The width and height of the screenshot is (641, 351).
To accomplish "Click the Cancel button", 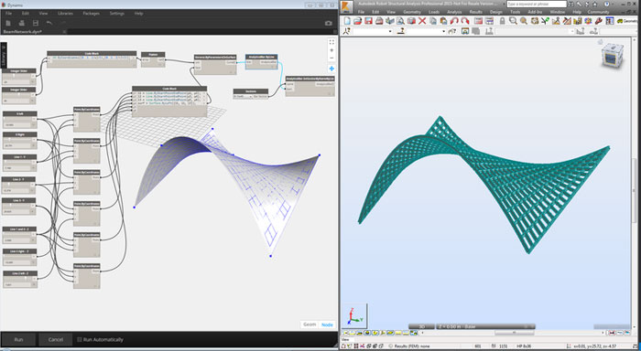I will [x=56, y=339].
